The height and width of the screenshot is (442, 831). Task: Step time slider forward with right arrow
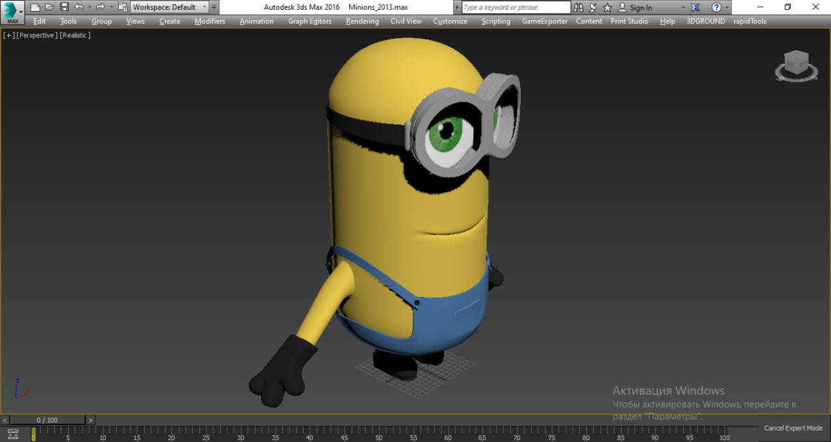click(90, 420)
